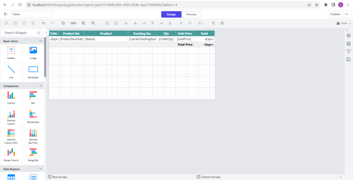Click the [ProductNumber] cell
This screenshot has height=180, width=353.
(x=71, y=39)
